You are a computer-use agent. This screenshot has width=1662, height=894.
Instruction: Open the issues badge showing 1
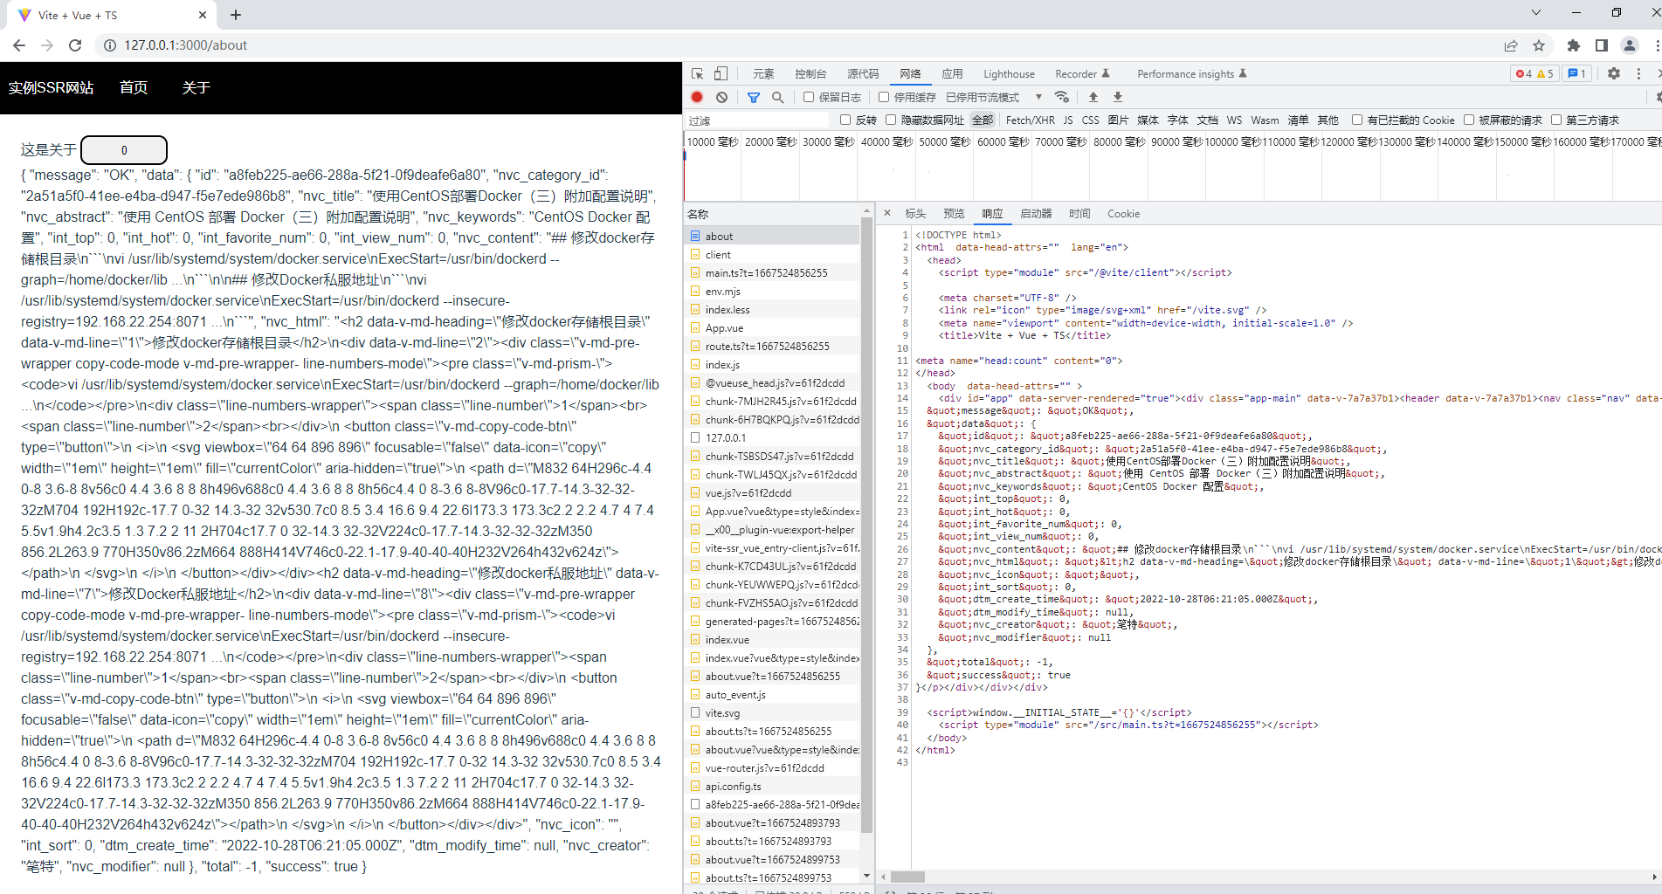(x=1577, y=74)
